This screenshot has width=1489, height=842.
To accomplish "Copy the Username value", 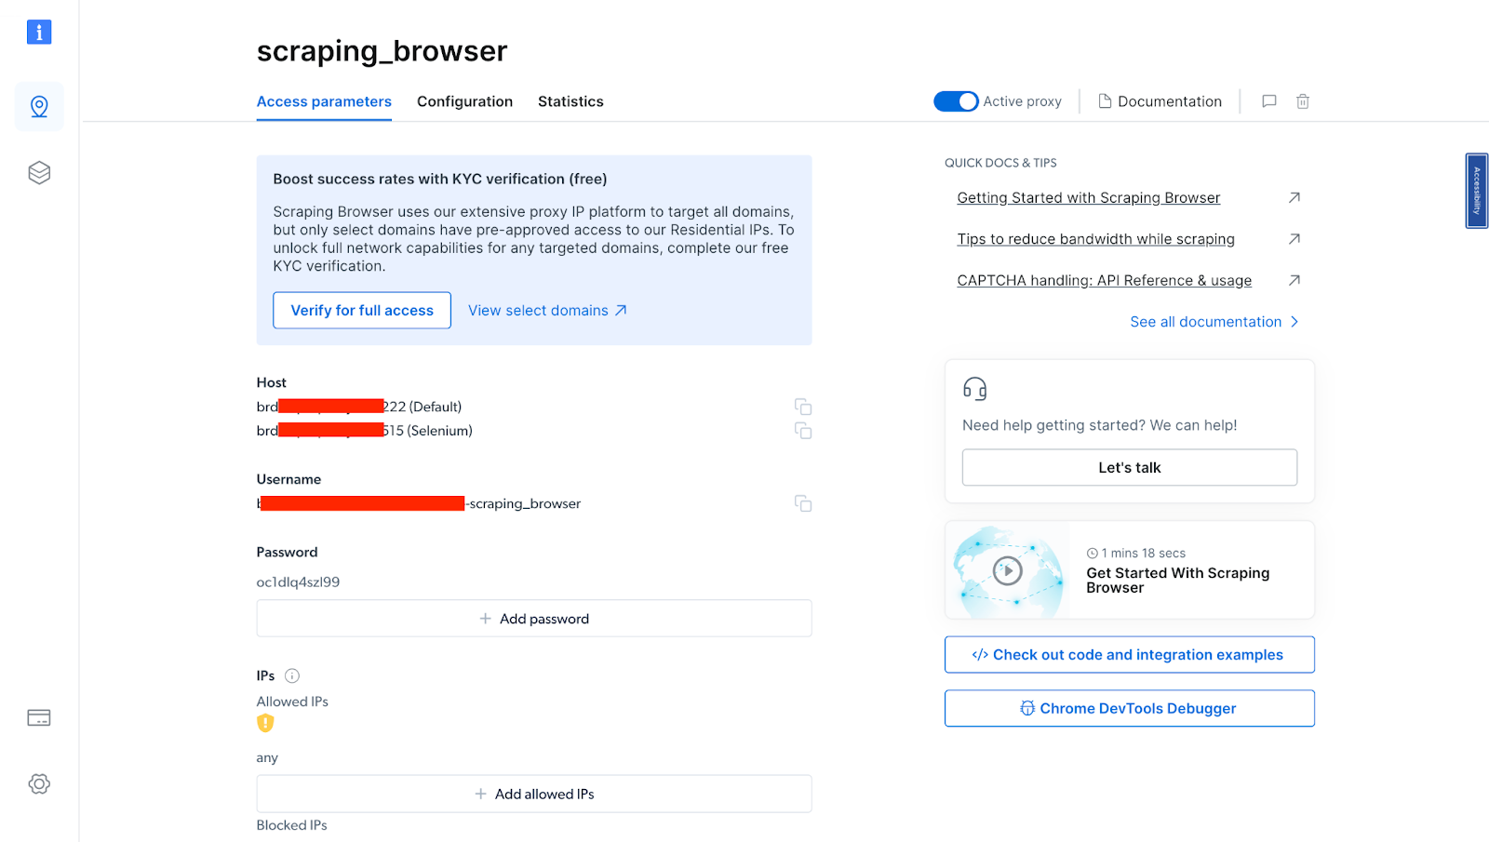I will 803,503.
